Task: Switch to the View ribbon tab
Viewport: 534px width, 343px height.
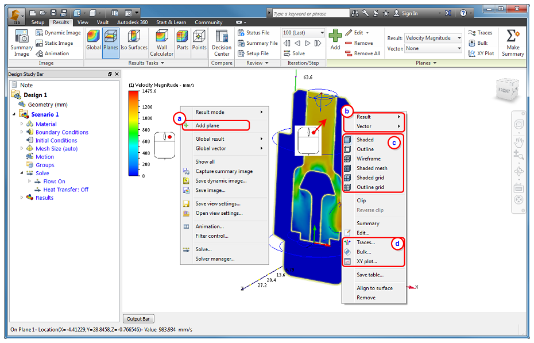Action: (83, 22)
